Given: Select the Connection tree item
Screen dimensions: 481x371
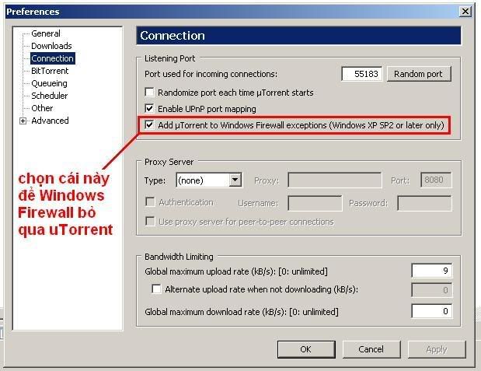Looking at the screenshot, I should (53, 58).
